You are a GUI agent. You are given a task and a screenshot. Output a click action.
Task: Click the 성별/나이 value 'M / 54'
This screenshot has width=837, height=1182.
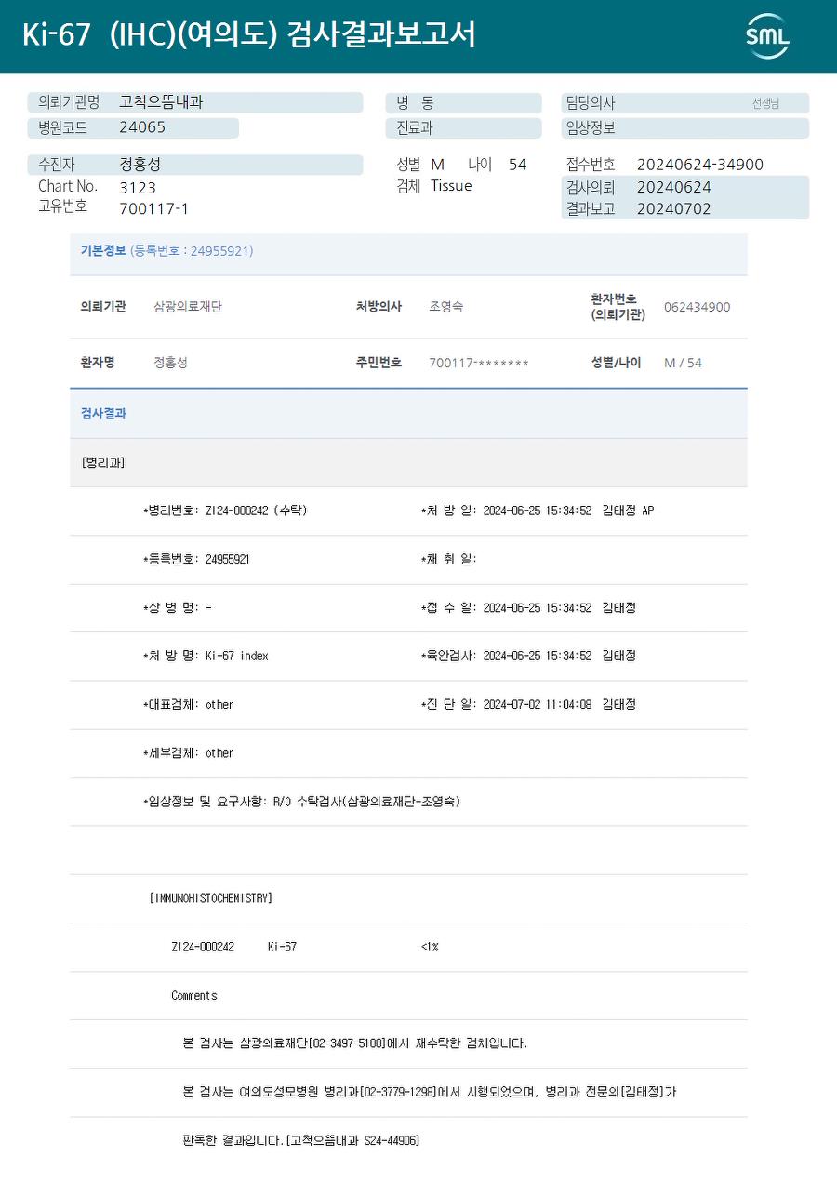[x=683, y=363]
